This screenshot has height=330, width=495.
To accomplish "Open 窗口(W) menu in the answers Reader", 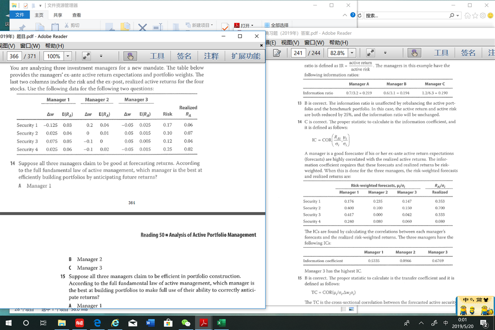I will pyautogui.click(x=314, y=43).
